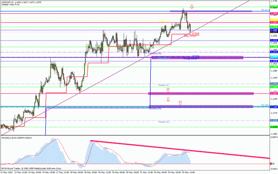Click the Weekly S1 level label

164,85
